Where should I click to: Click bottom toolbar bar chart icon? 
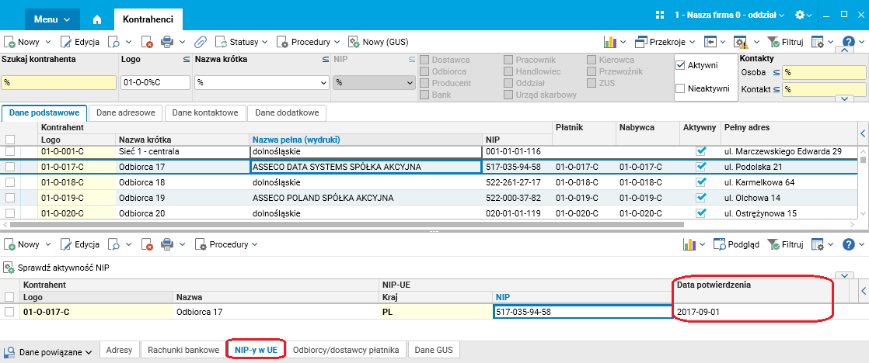(689, 244)
